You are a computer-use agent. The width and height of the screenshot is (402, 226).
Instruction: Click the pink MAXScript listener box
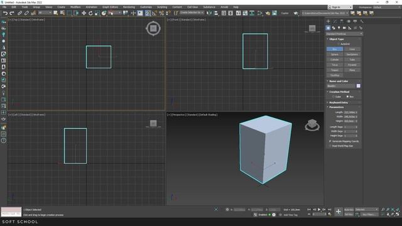point(11,210)
